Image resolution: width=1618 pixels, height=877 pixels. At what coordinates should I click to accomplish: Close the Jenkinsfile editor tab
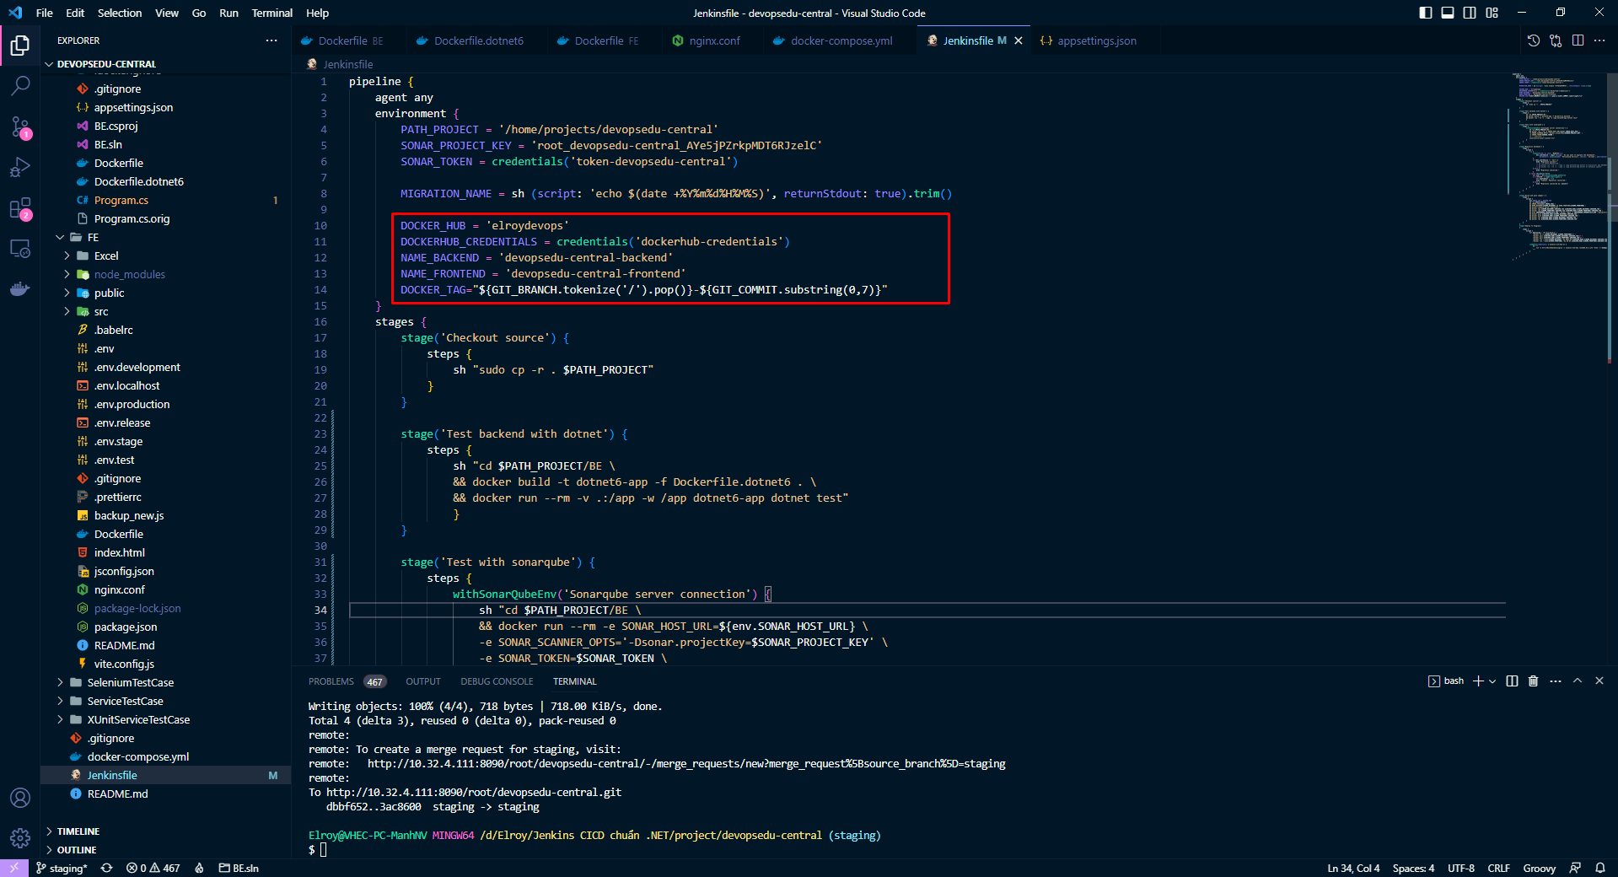pos(1019,40)
